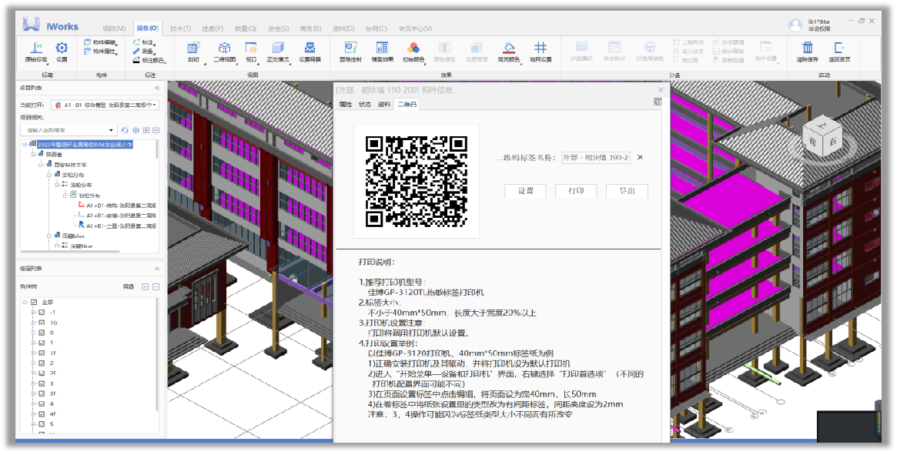
Task: Click the 设置背景 icon
Action: point(310,48)
